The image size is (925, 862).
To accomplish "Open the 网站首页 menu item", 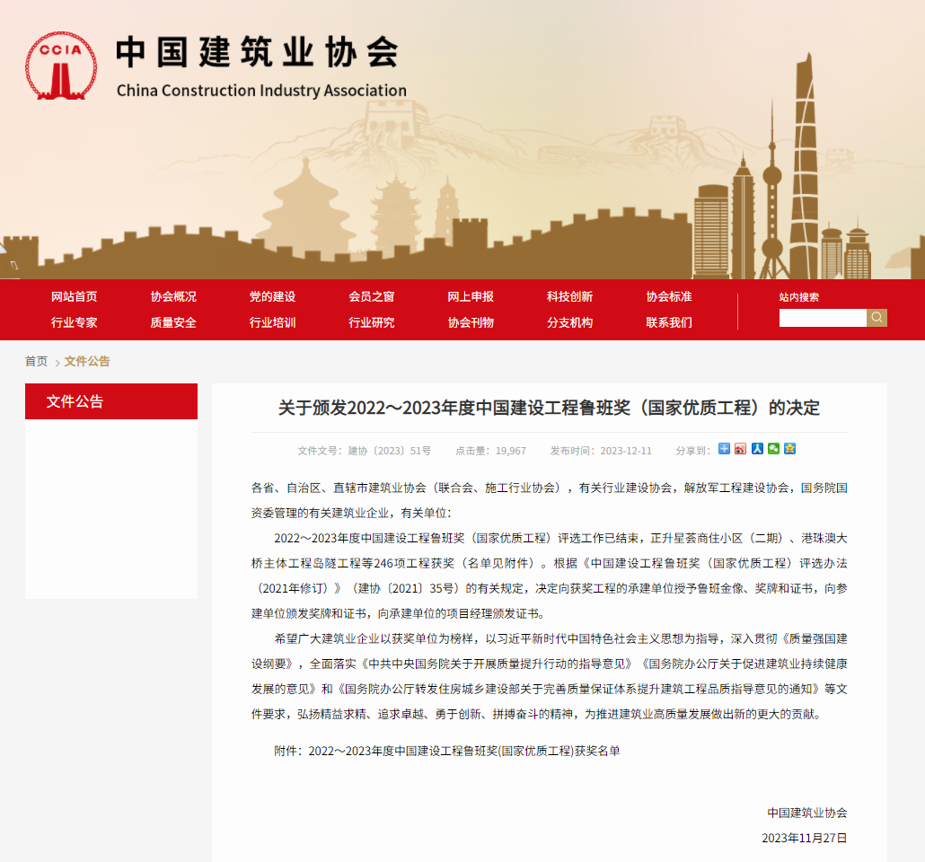I will pos(75,296).
